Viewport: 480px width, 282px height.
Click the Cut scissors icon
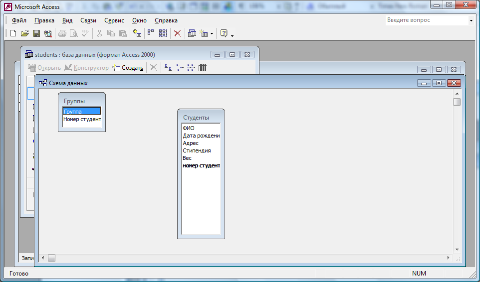(x=99, y=33)
